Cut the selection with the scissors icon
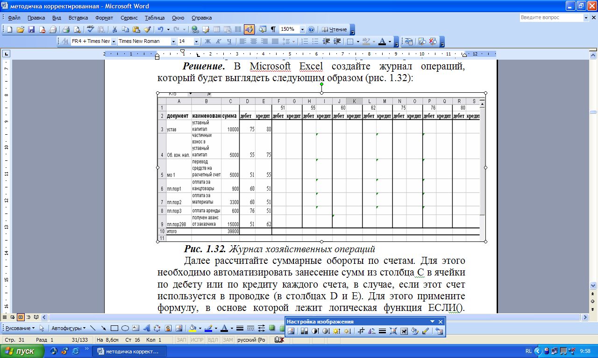The height and width of the screenshot is (358, 598). coord(114,29)
